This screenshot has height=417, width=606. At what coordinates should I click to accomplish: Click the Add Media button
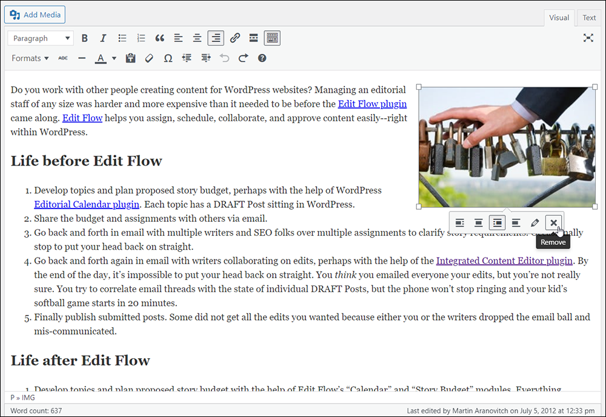35,15
